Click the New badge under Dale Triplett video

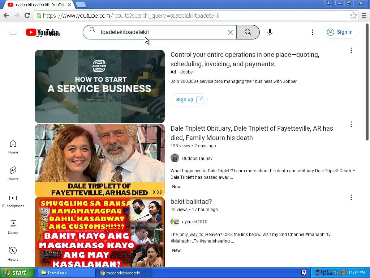176,187
